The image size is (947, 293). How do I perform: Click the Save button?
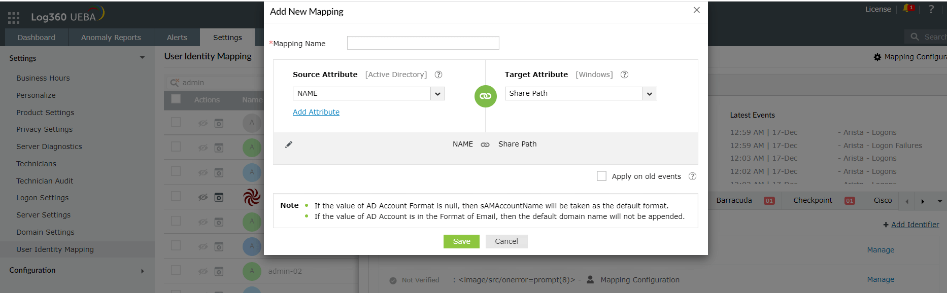pos(461,241)
